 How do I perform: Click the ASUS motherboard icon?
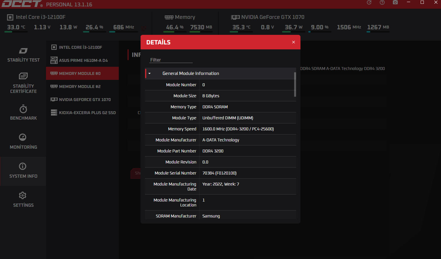tap(54, 60)
